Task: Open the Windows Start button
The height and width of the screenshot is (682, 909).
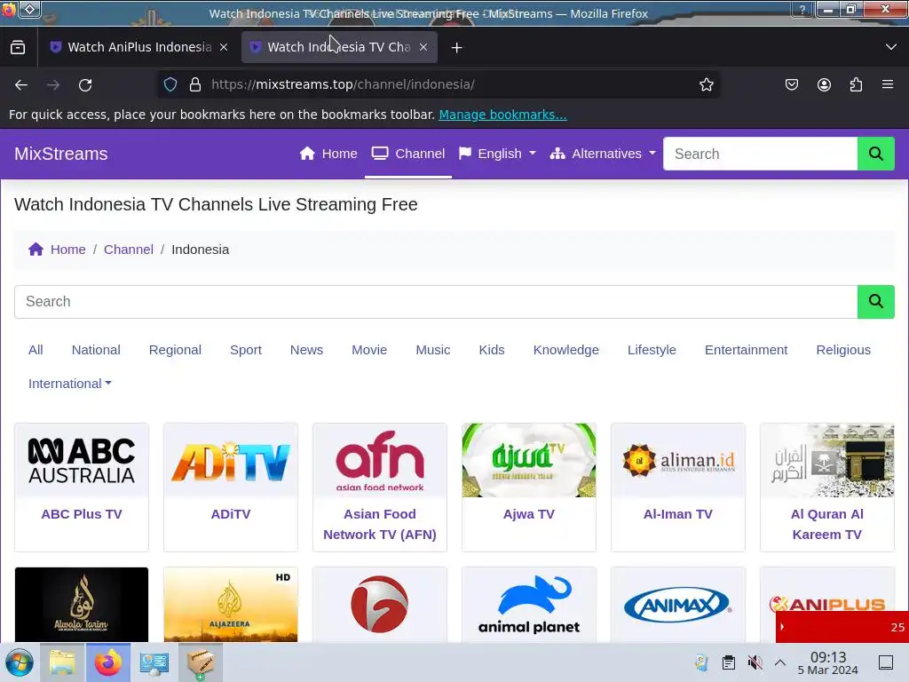Action: [20, 662]
